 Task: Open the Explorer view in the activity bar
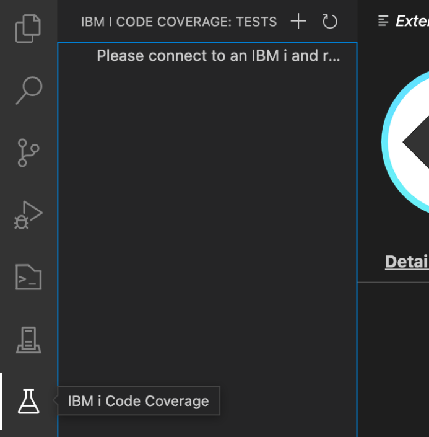[28, 29]
